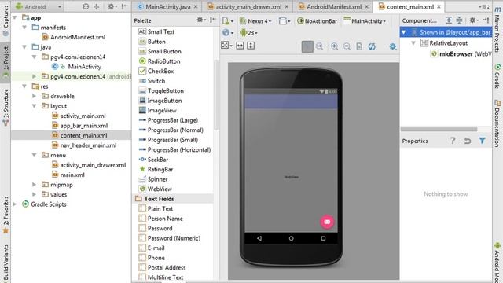Click the Palette vertical scrollbar
Image resolution: width=503 pixels, height=283 pixels.
point(216,94)
